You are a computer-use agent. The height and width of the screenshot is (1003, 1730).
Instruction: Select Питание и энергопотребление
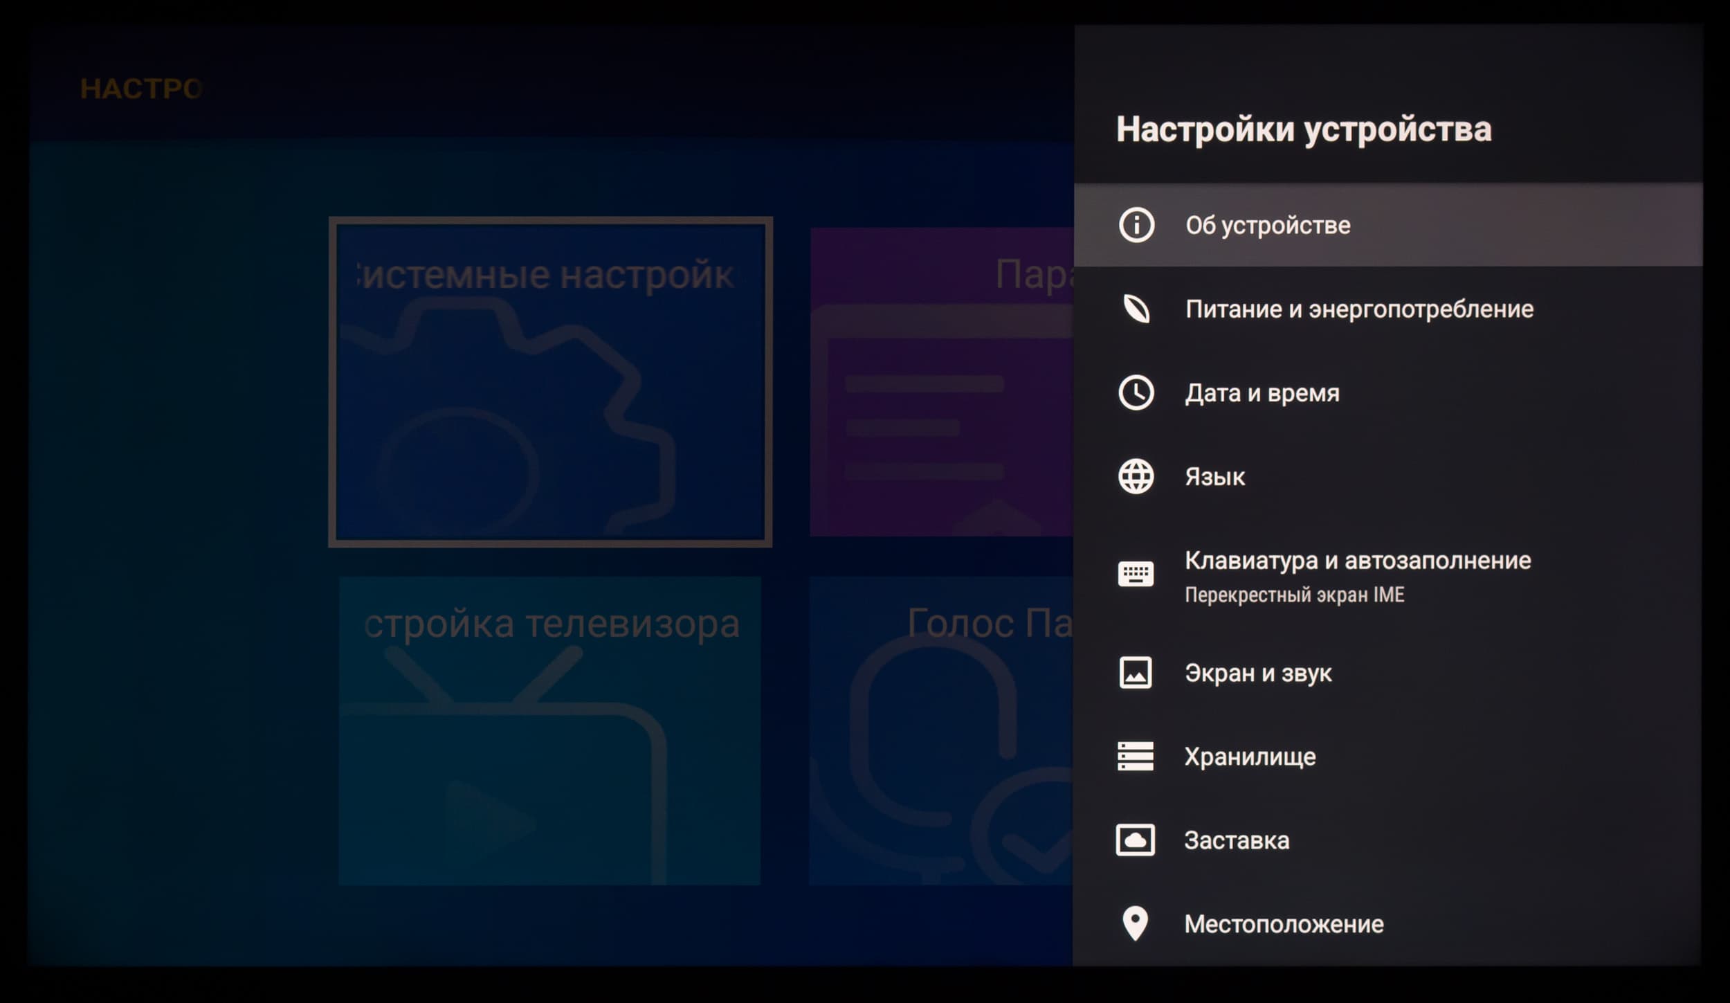(x=1359, y=309)
